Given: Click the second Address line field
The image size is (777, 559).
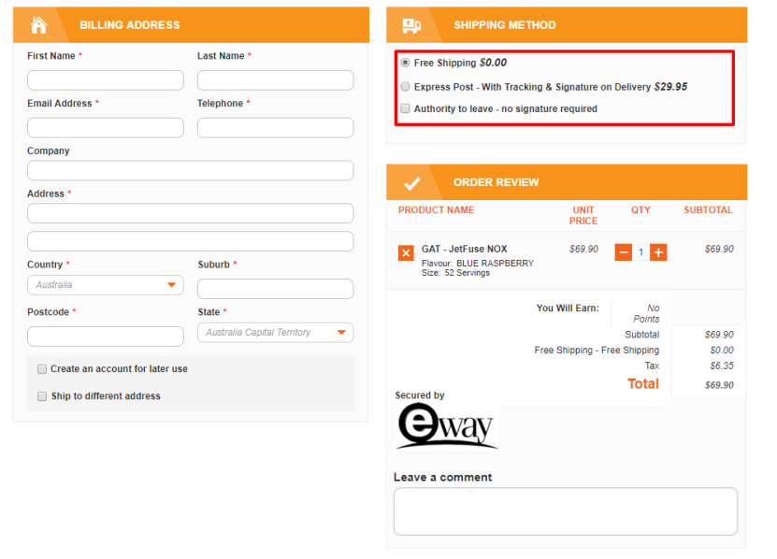Looking at the screenshot, I should (x=191, y=241).
